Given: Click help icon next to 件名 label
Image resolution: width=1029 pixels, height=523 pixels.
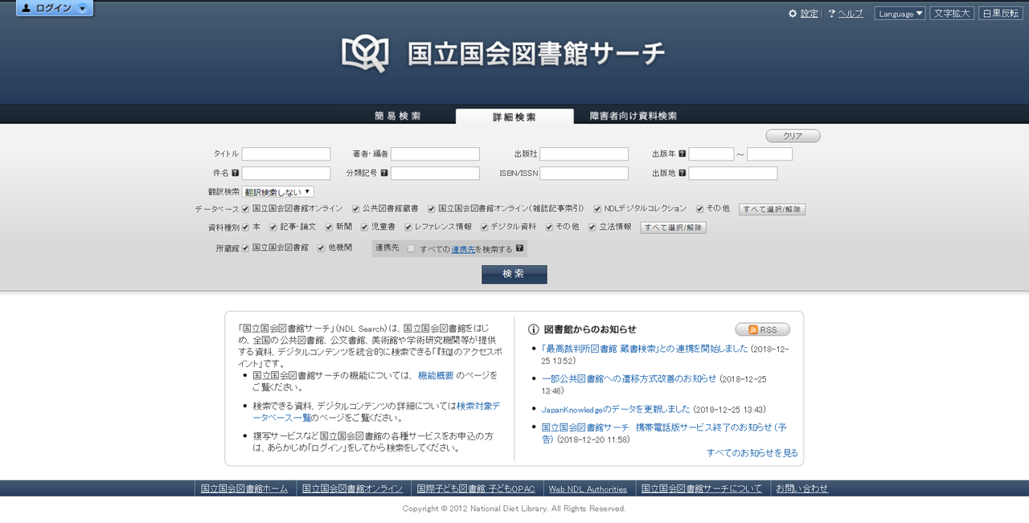Looking at the screenshot, I should [x=236, y=173].
